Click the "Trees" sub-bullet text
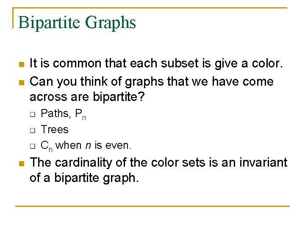Viewport: 305px width, 229px height. (54, 129)
